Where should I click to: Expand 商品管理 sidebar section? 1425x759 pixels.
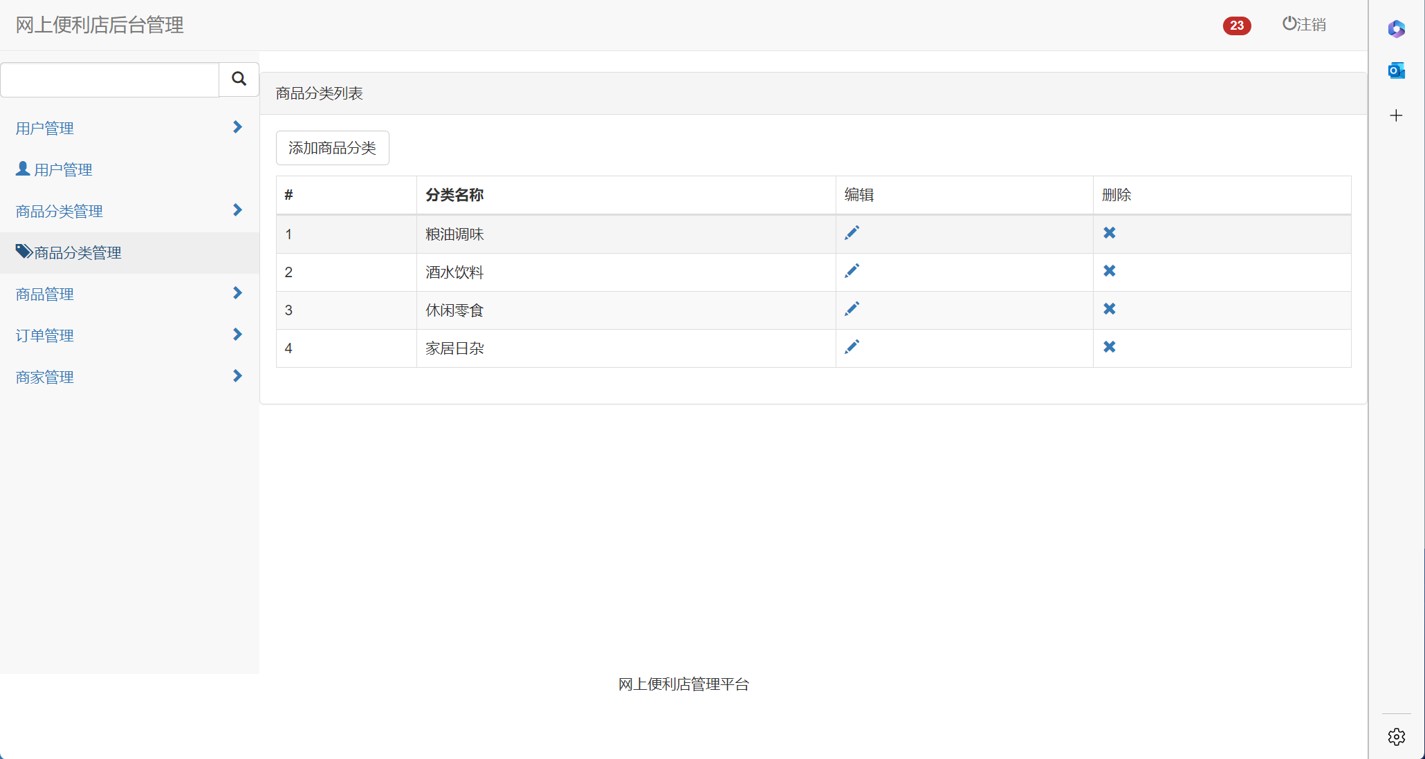click(237, 293)
